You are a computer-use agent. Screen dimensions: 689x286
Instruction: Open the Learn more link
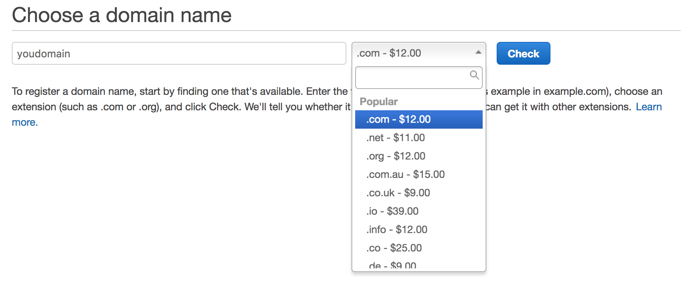click(648, 107)
